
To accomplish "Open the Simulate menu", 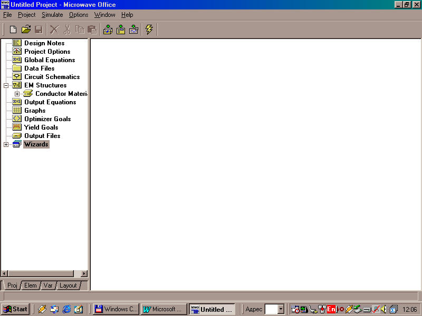I will 52,15.
